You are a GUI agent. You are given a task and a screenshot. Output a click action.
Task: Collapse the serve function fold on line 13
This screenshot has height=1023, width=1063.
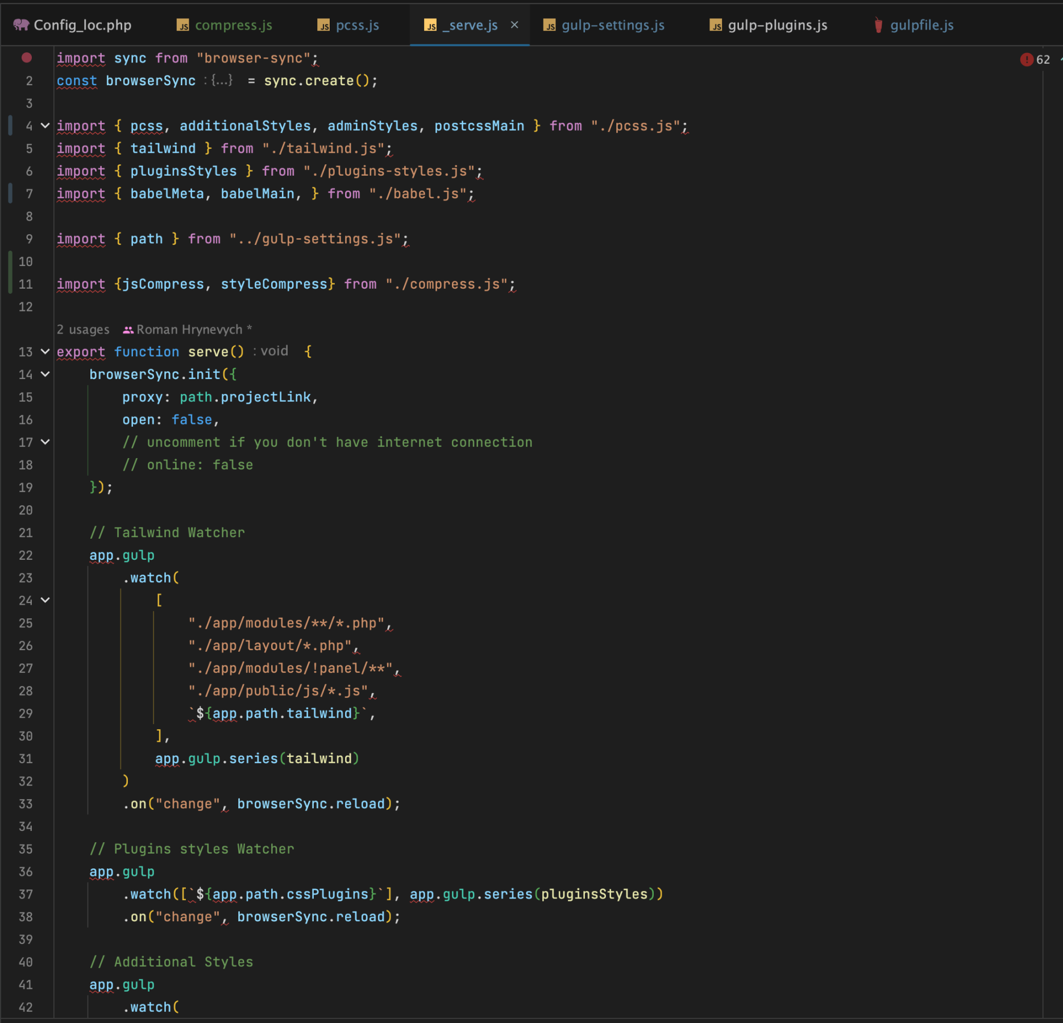(45, 352)
